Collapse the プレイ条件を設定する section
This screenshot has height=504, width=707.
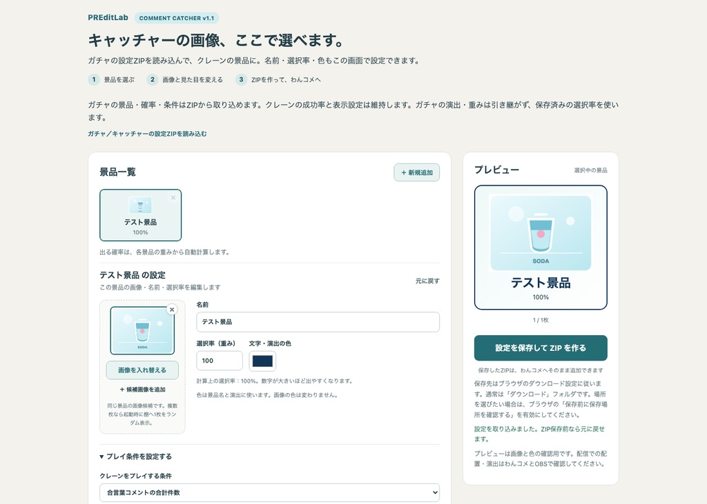(x=136, y=456)
